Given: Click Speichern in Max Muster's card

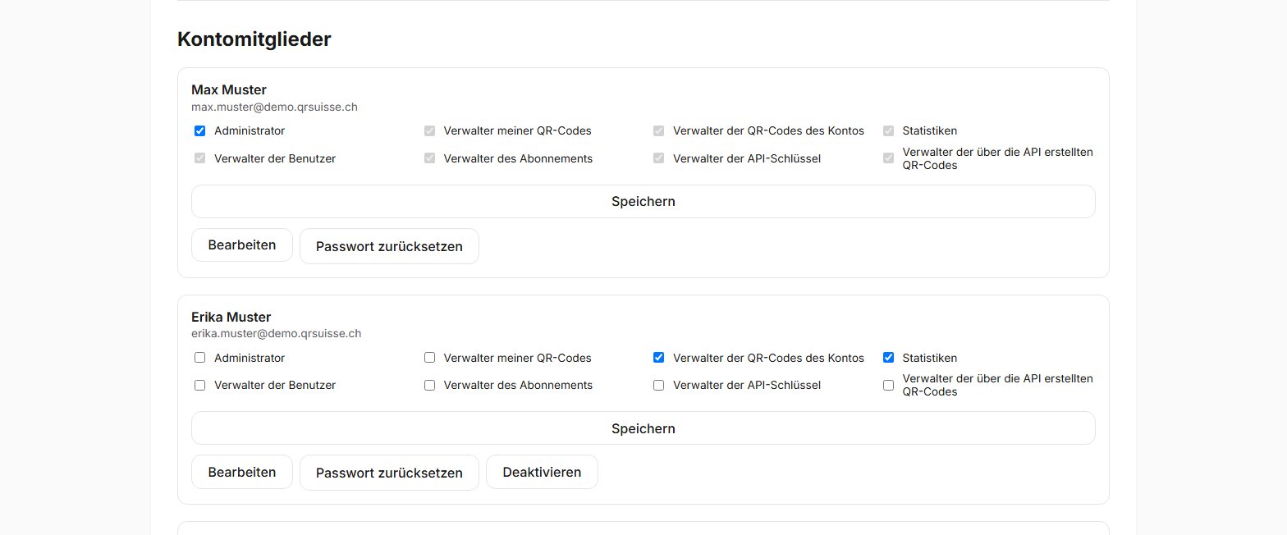Looking at the screenshot, I should (x=643, y=201).
